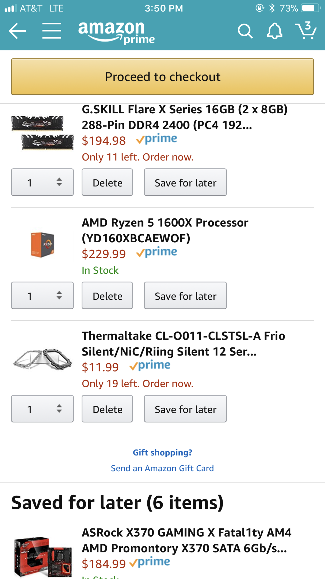Save the Ryzen 5 1600X for later
The height and width of the screenshot is (579, 325).
(x=185, y=296)
